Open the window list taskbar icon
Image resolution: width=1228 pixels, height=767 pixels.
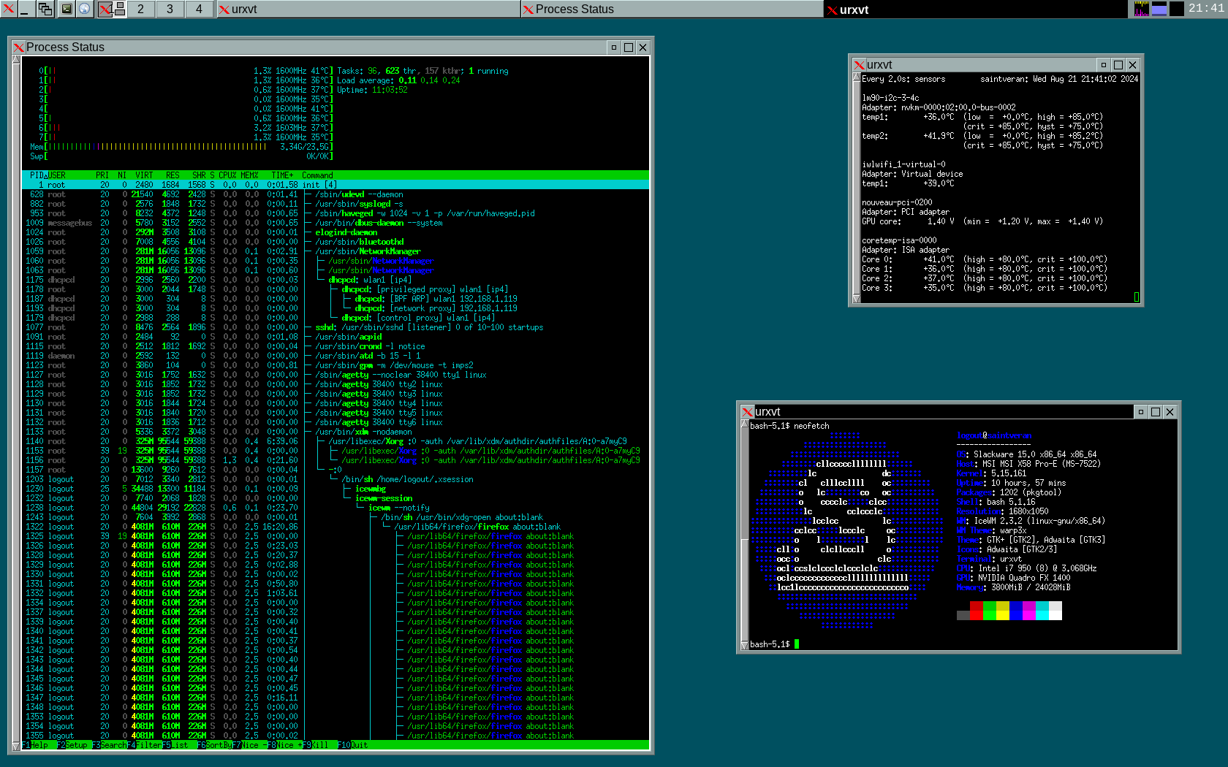45,9
